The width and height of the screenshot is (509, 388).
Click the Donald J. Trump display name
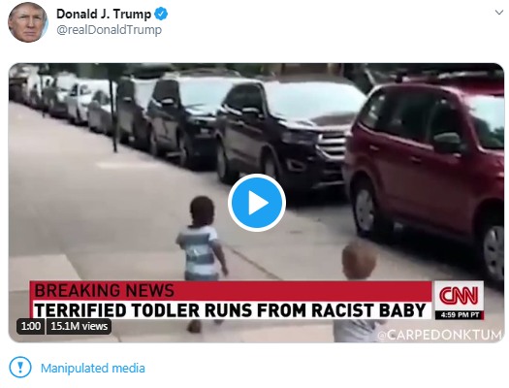click(x=104, y=14)
